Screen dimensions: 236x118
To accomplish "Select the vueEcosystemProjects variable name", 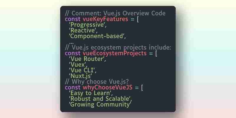I will (x=114, y=53).
